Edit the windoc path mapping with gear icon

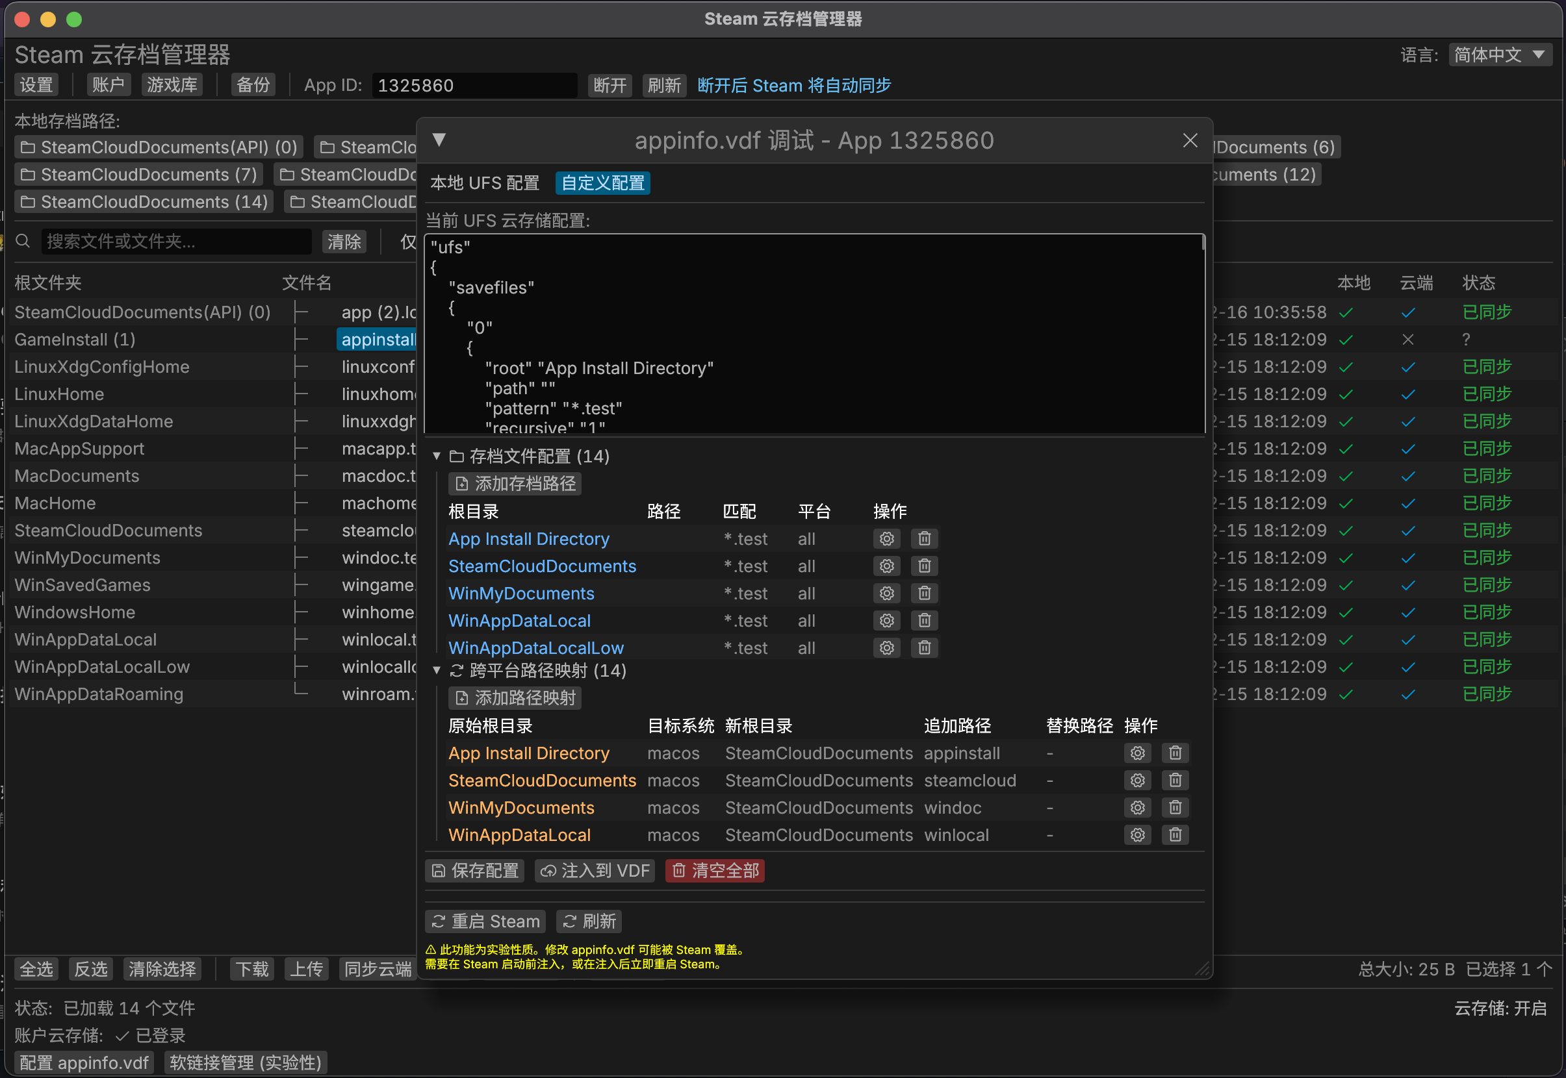pyautogui.click(x=1138, y=808)
